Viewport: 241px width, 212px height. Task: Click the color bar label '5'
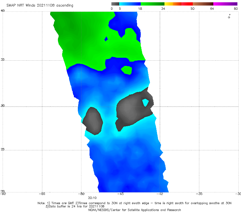click(x=120, y=9)
